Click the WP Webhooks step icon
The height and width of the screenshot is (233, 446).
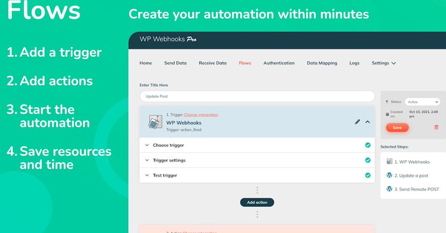point(389,161)
